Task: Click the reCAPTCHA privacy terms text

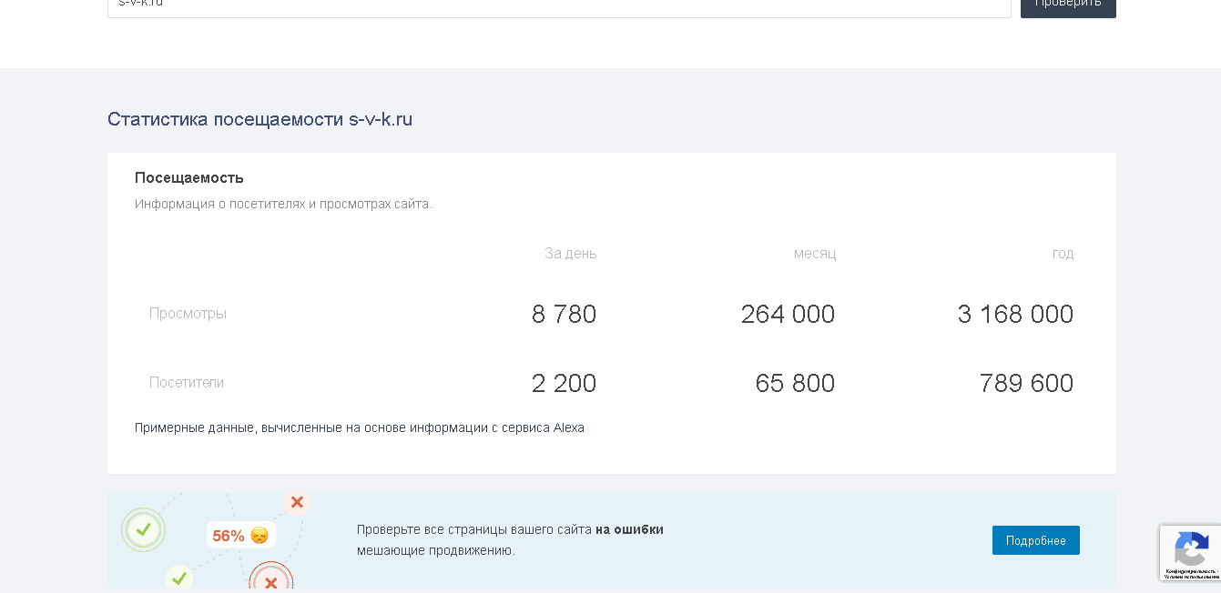Action: [x=1192, y=574]
